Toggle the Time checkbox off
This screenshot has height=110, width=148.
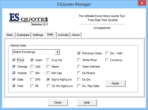pos(14,86)
